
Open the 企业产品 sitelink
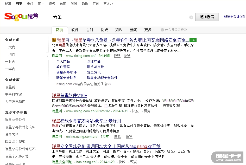94,61
